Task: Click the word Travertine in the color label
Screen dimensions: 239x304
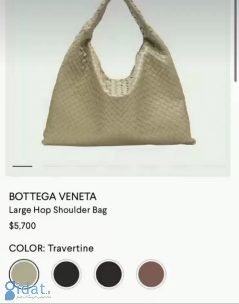Action: click(71, 248)
